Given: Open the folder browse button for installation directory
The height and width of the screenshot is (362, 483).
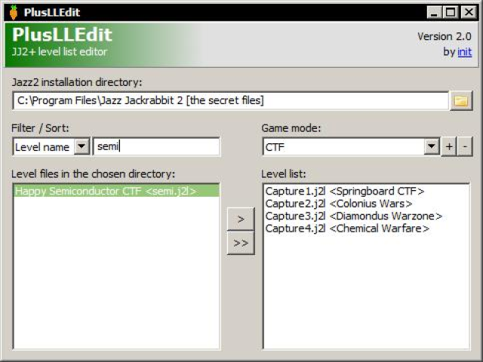Looking at the screenshot, I should 461,100.
